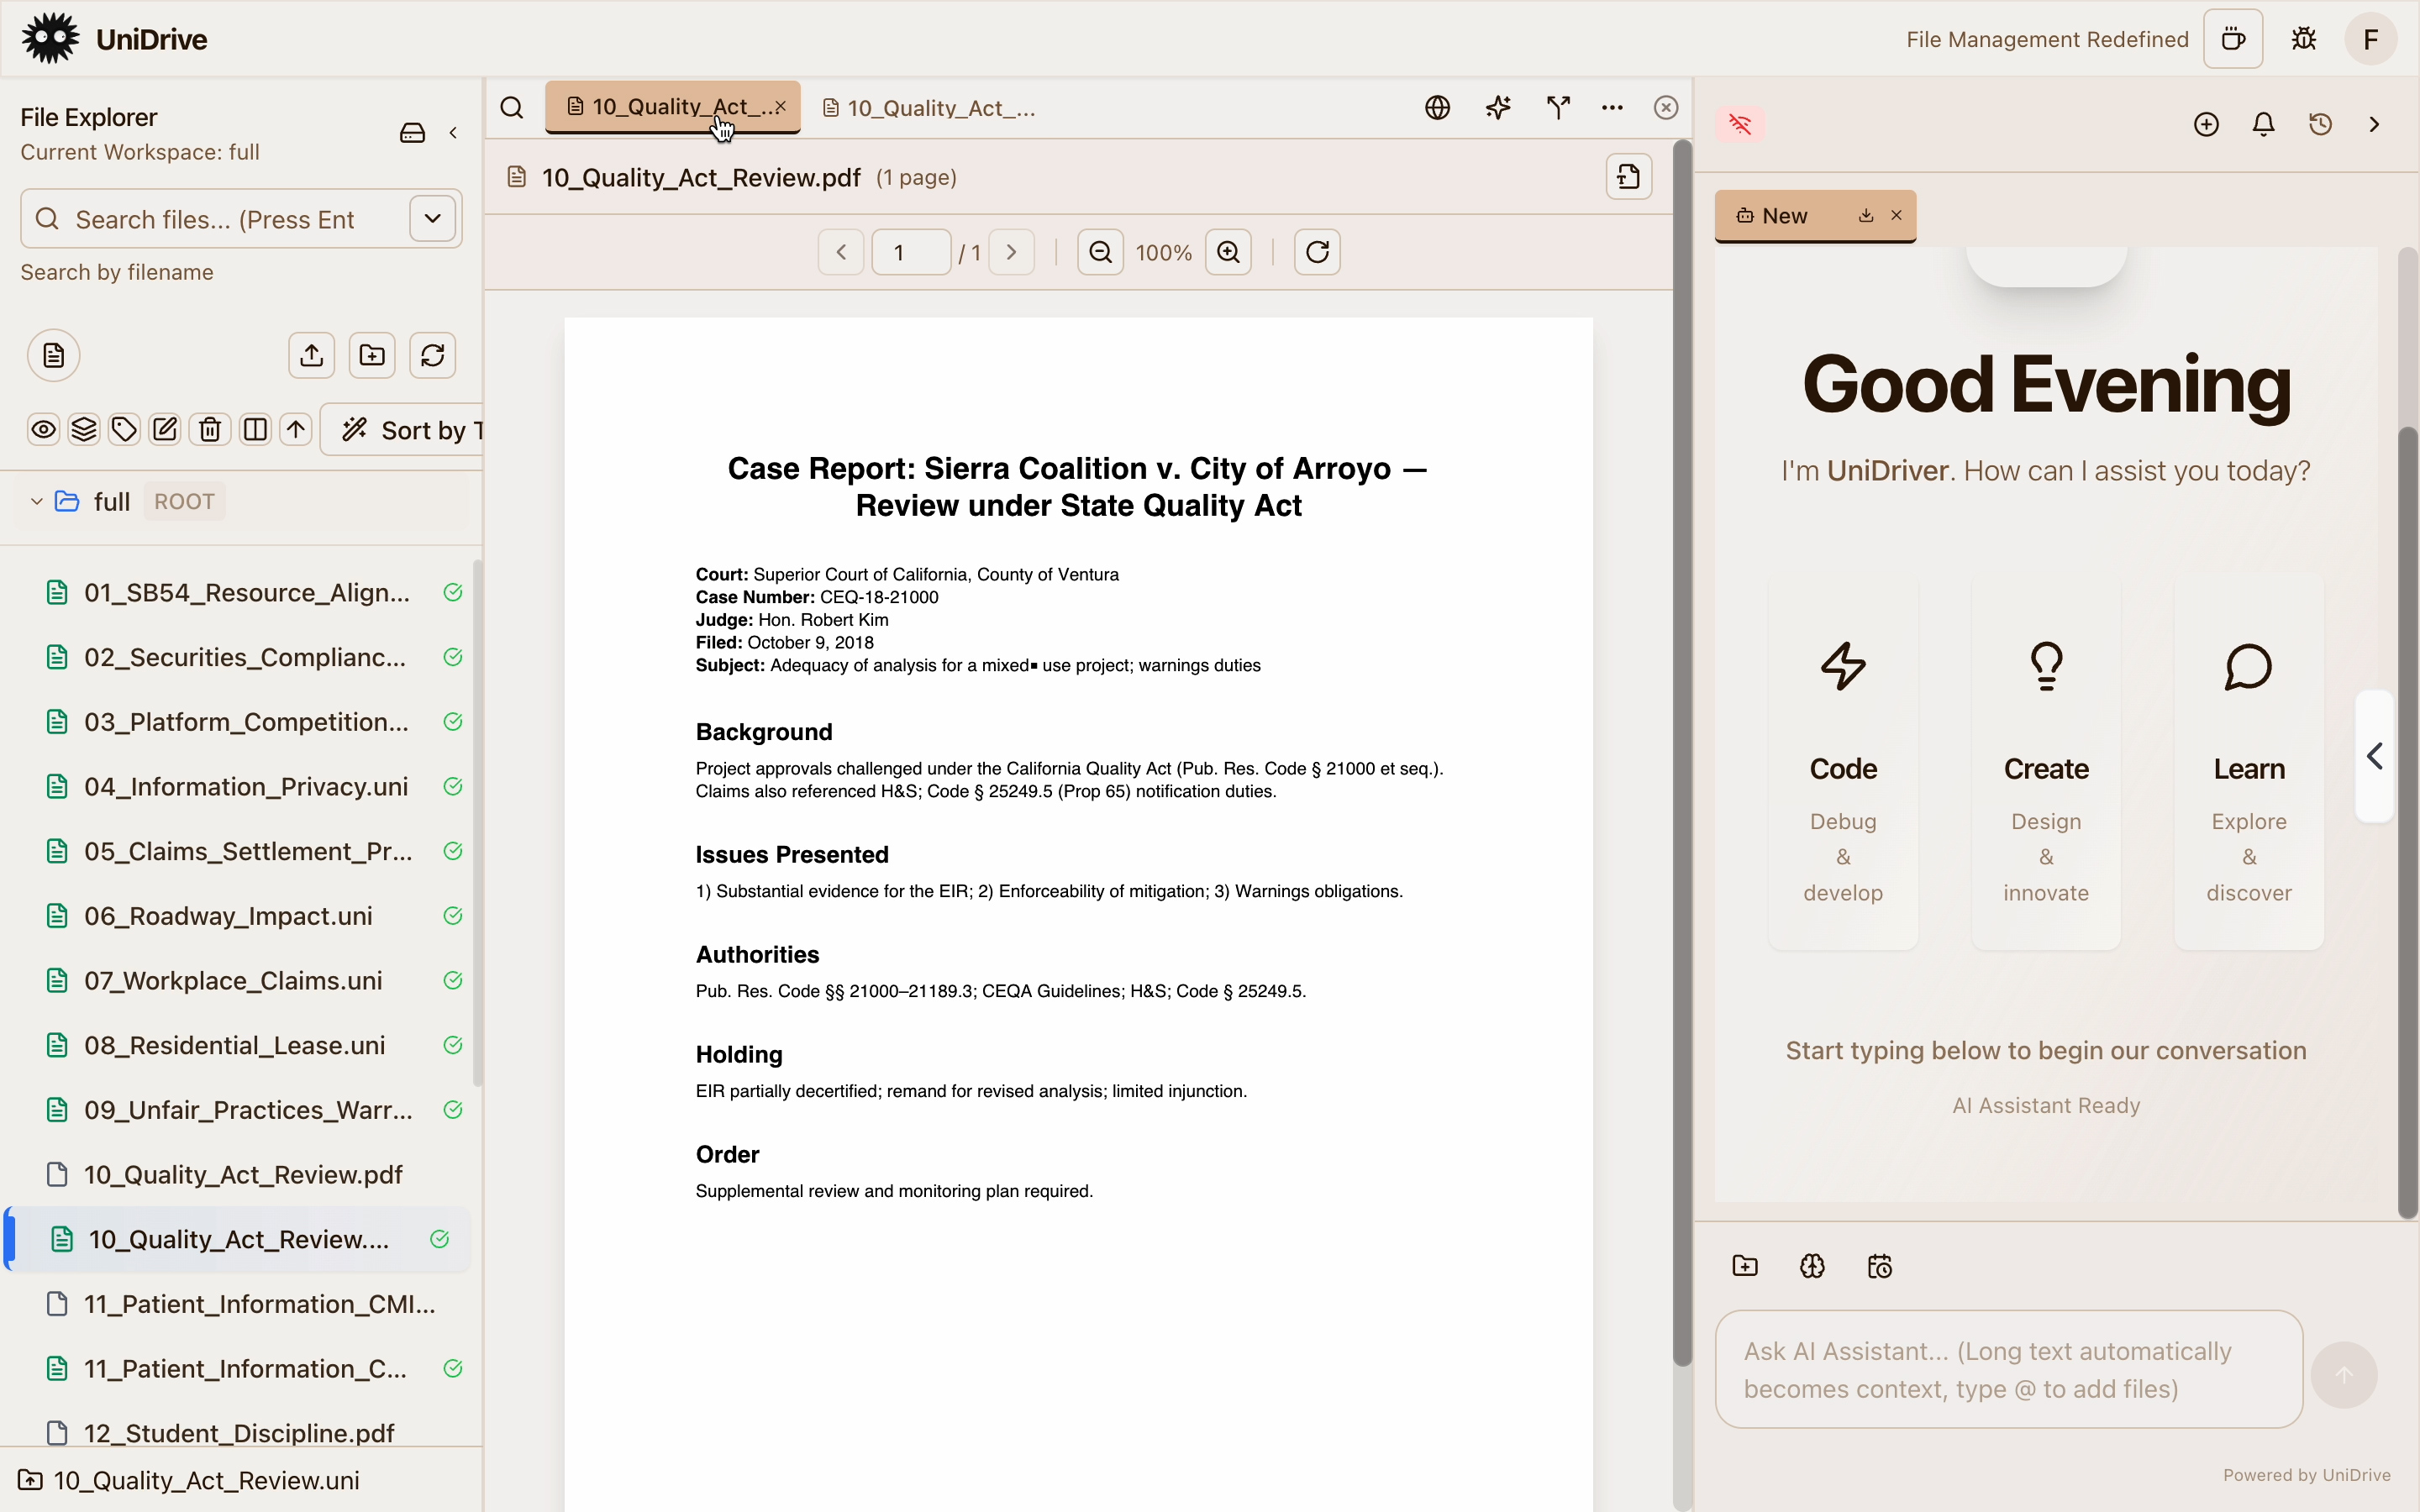Toggle the split view icon

tap(254, 429)
